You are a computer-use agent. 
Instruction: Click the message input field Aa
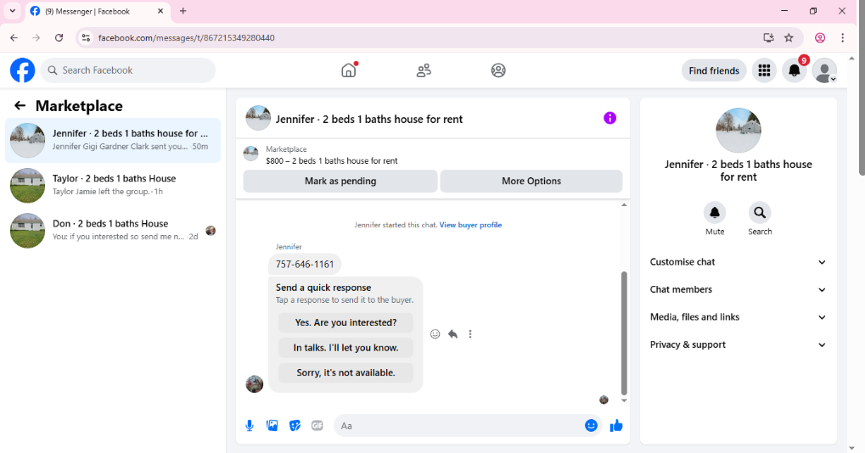coord(458,426)
